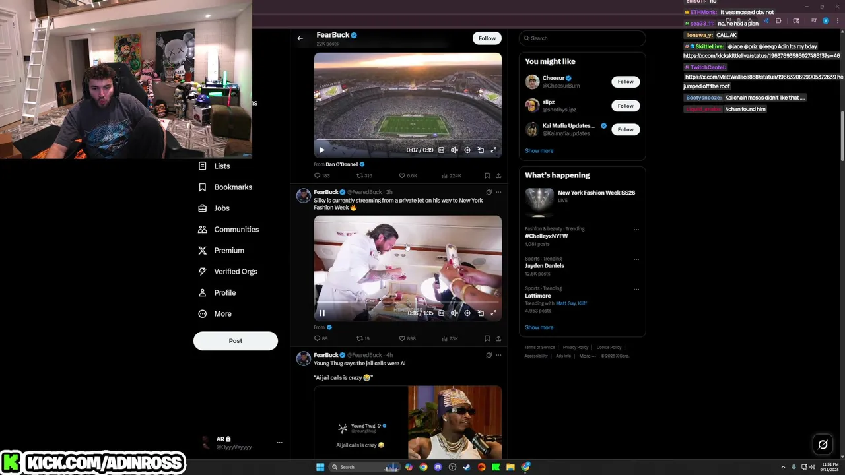Toggle captions on private jet video
This screenshot has width=845, height=475.
441,313
